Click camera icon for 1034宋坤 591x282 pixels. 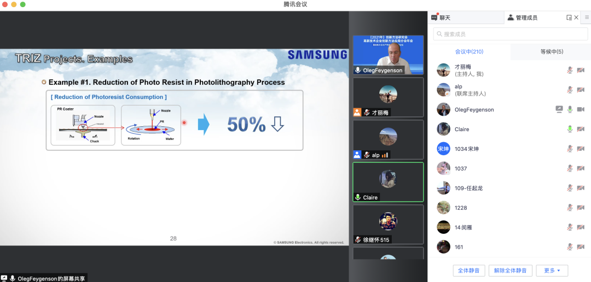[581, 149]
